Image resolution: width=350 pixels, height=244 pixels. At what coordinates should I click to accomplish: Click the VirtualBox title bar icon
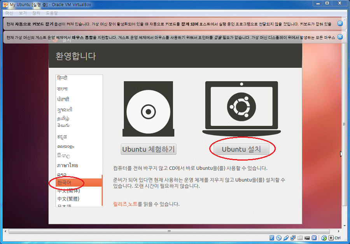pyautogui.click(x=5, y=4)
